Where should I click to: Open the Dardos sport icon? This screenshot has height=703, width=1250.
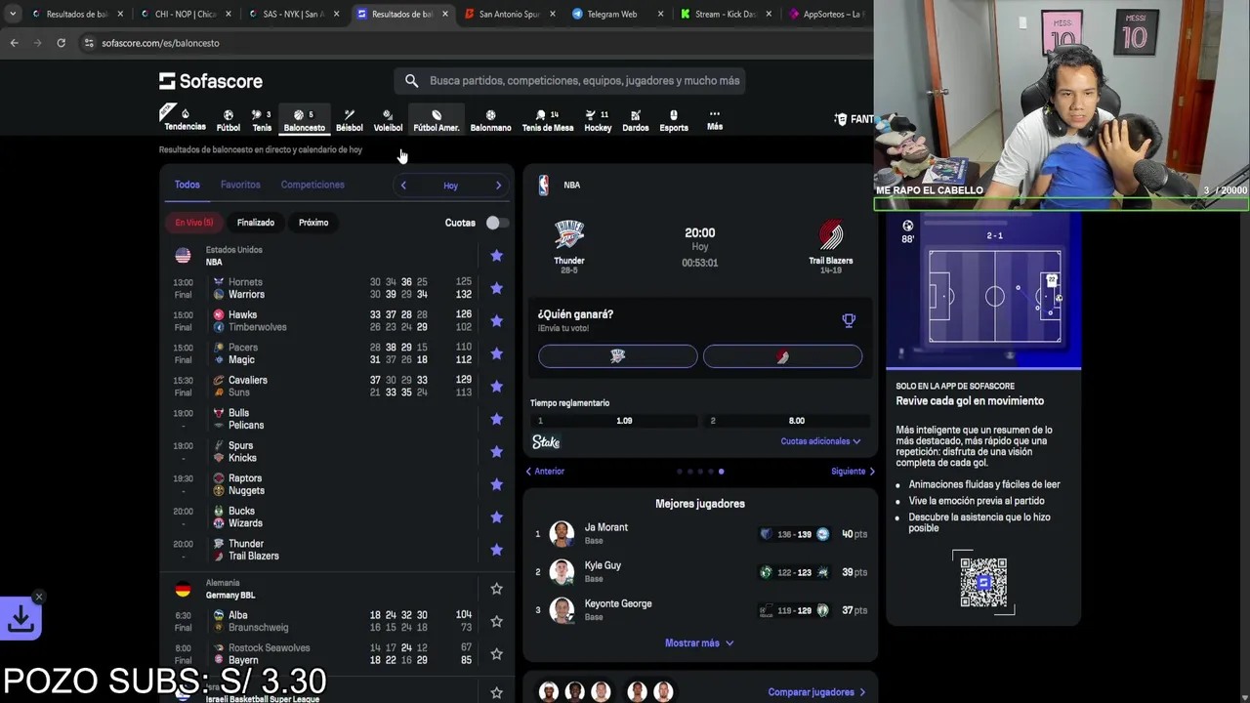coord(636,120)
